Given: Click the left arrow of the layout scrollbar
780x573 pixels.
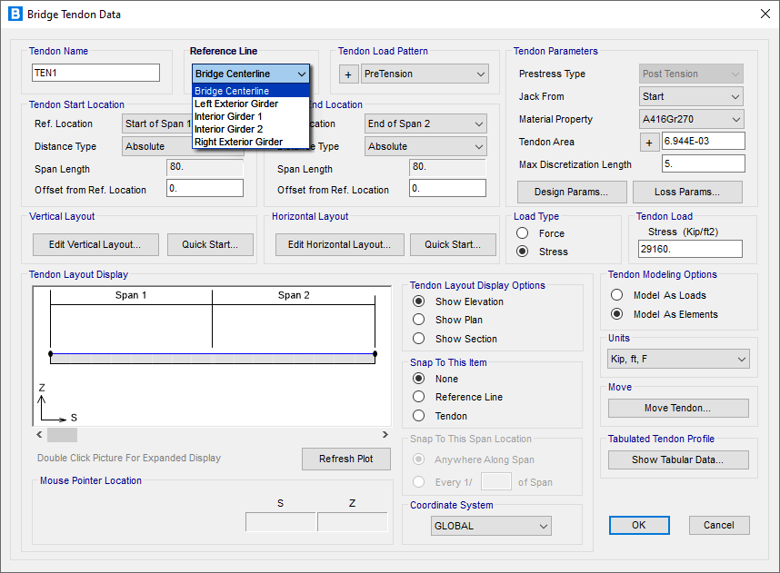Looking at the screenshot, I should pos(41,435).
